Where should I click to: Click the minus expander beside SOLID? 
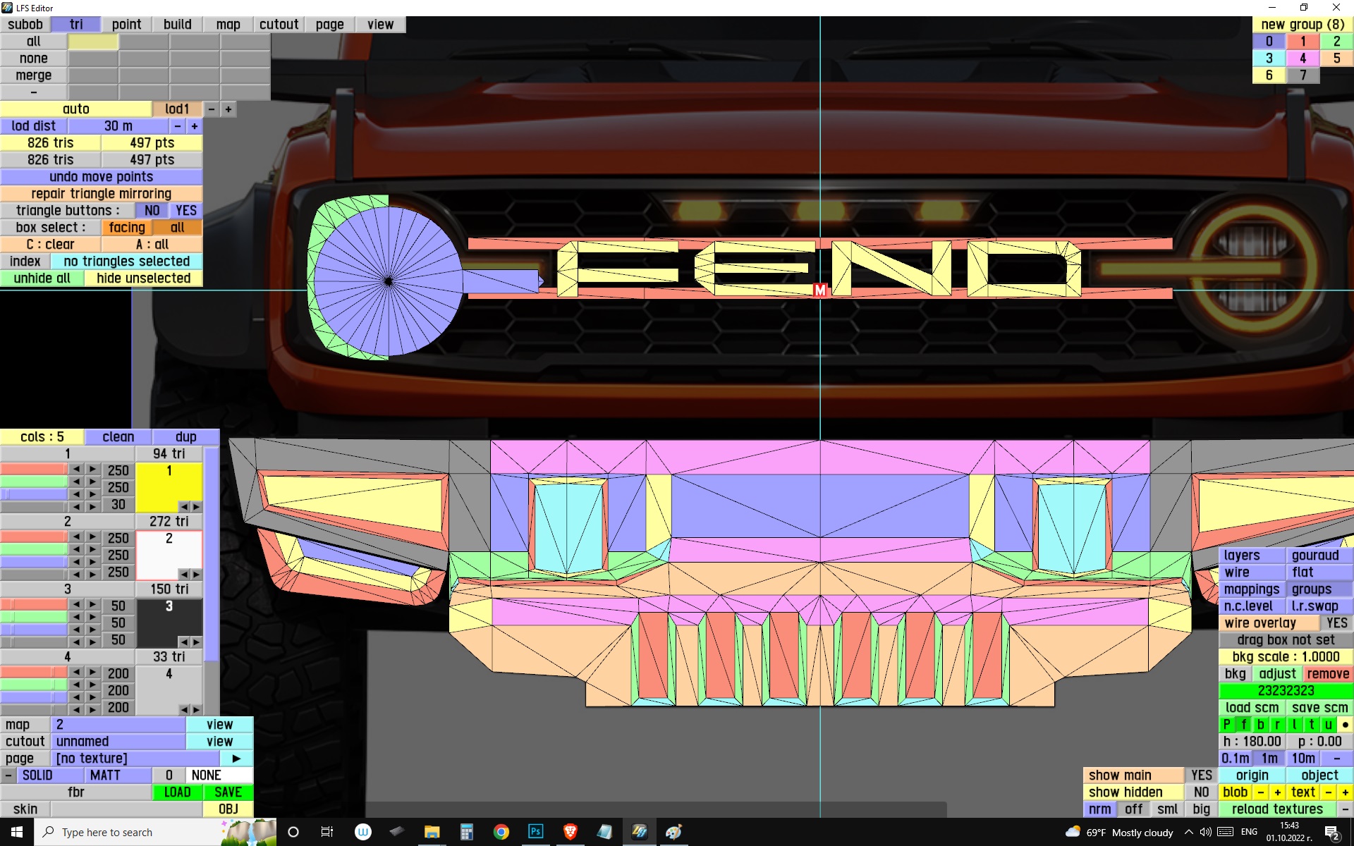(x=8, y=775)
